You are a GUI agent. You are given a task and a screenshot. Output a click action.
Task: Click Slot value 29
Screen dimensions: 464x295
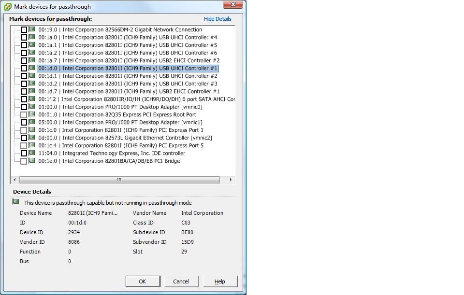pyautogui.click(x=184, y=252)
